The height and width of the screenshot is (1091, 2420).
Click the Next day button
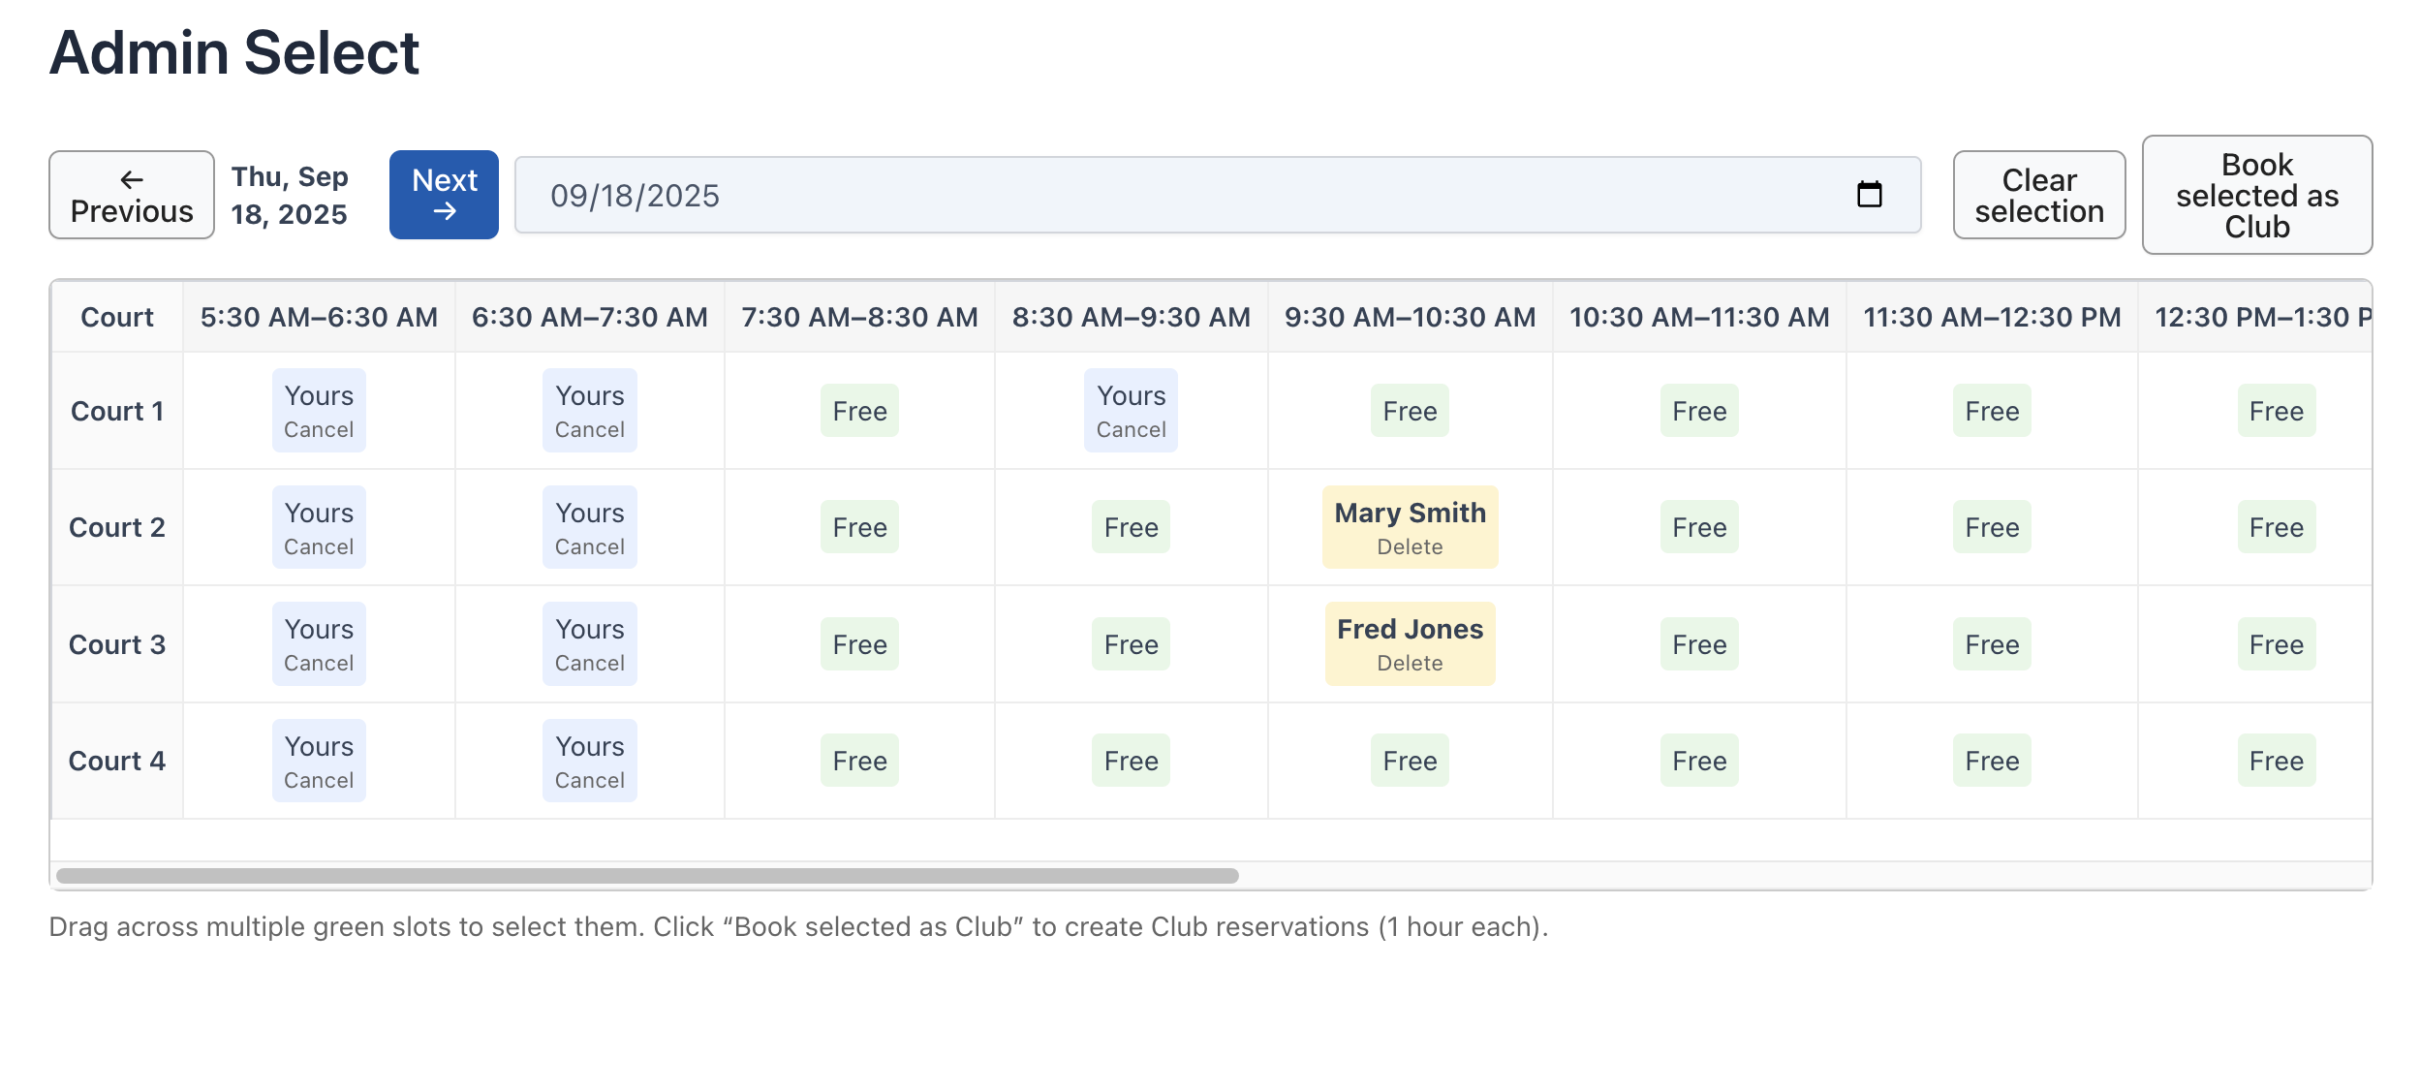click(x=443, y=194)
